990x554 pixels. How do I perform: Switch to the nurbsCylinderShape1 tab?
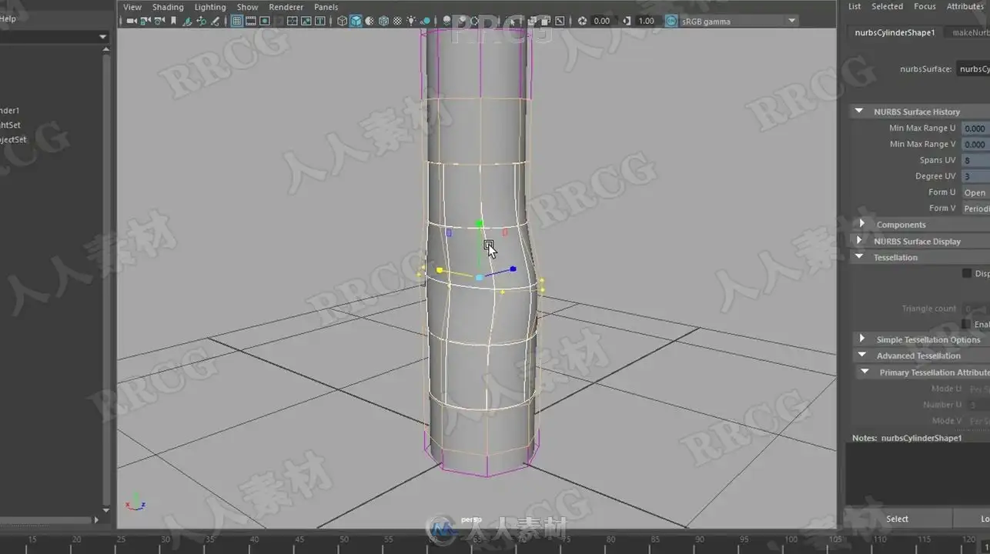coord(895,32)
